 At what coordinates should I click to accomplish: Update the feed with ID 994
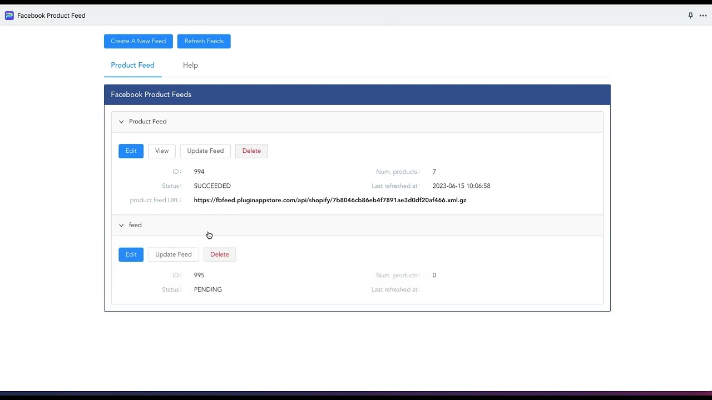pyautogui.click(x=205, y=151)
